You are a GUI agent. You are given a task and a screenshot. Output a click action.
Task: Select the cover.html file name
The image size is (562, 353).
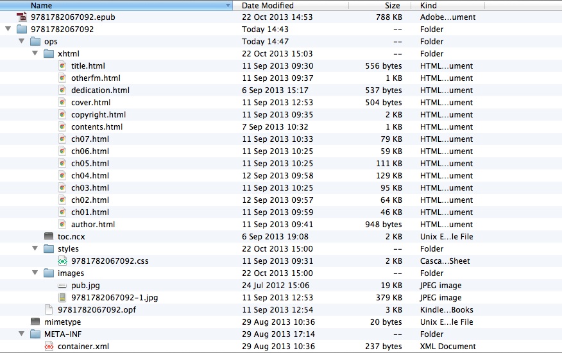pyautogui.click(x=90, y=102)
